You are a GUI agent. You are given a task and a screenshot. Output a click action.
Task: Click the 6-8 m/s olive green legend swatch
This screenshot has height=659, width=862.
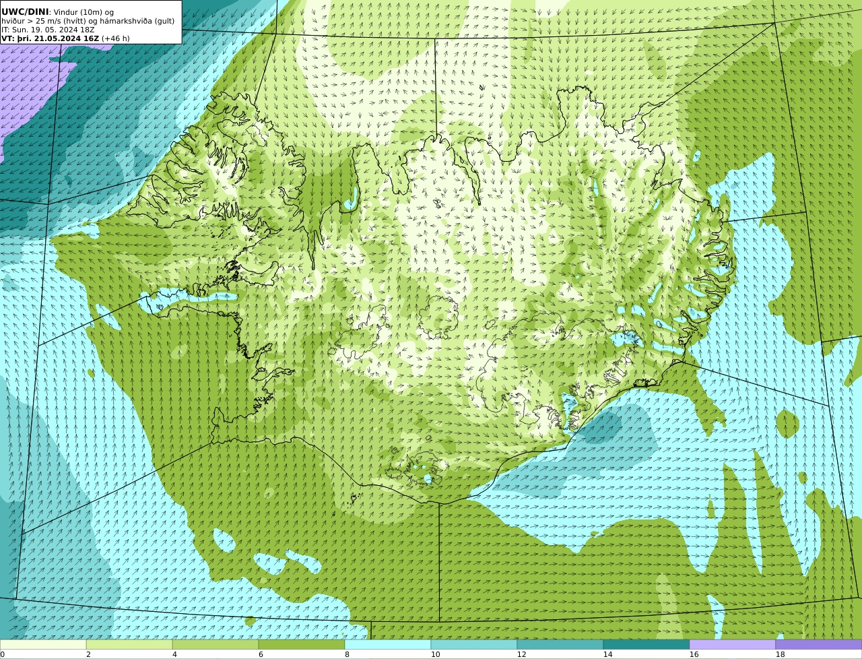pos(302,644)
